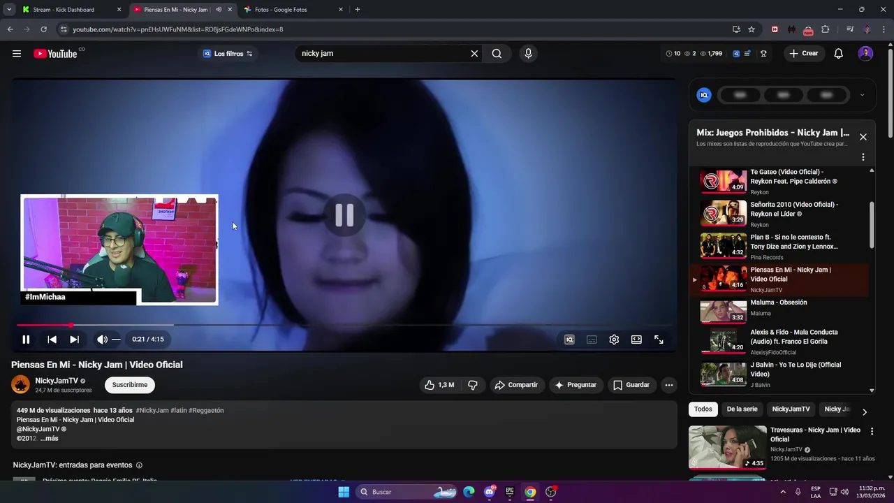
Task: Switch to theater mode view
Action: pyautogui.click(x=636, y=340)
